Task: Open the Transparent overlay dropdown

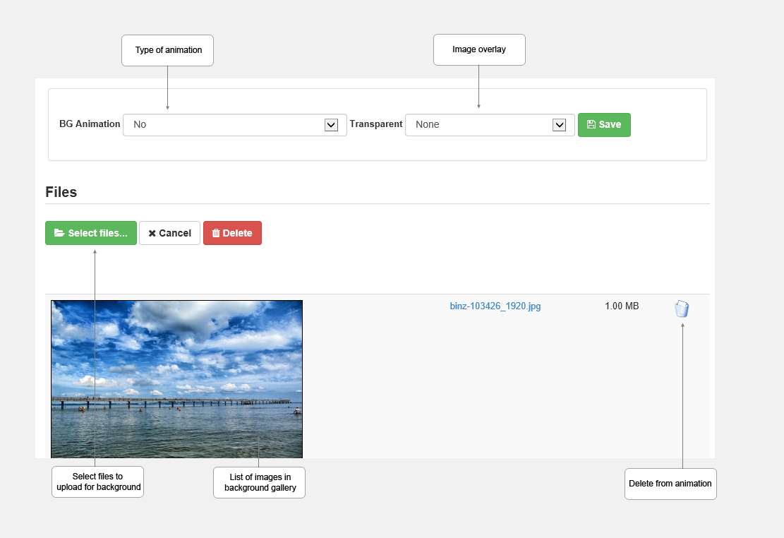Action: (x=490, y=125)
